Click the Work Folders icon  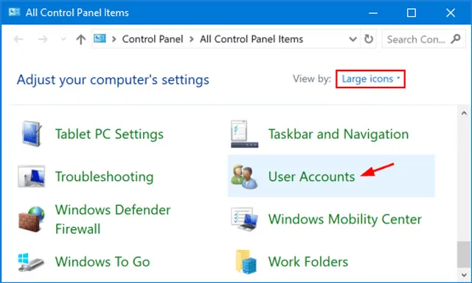click(246, 262)
